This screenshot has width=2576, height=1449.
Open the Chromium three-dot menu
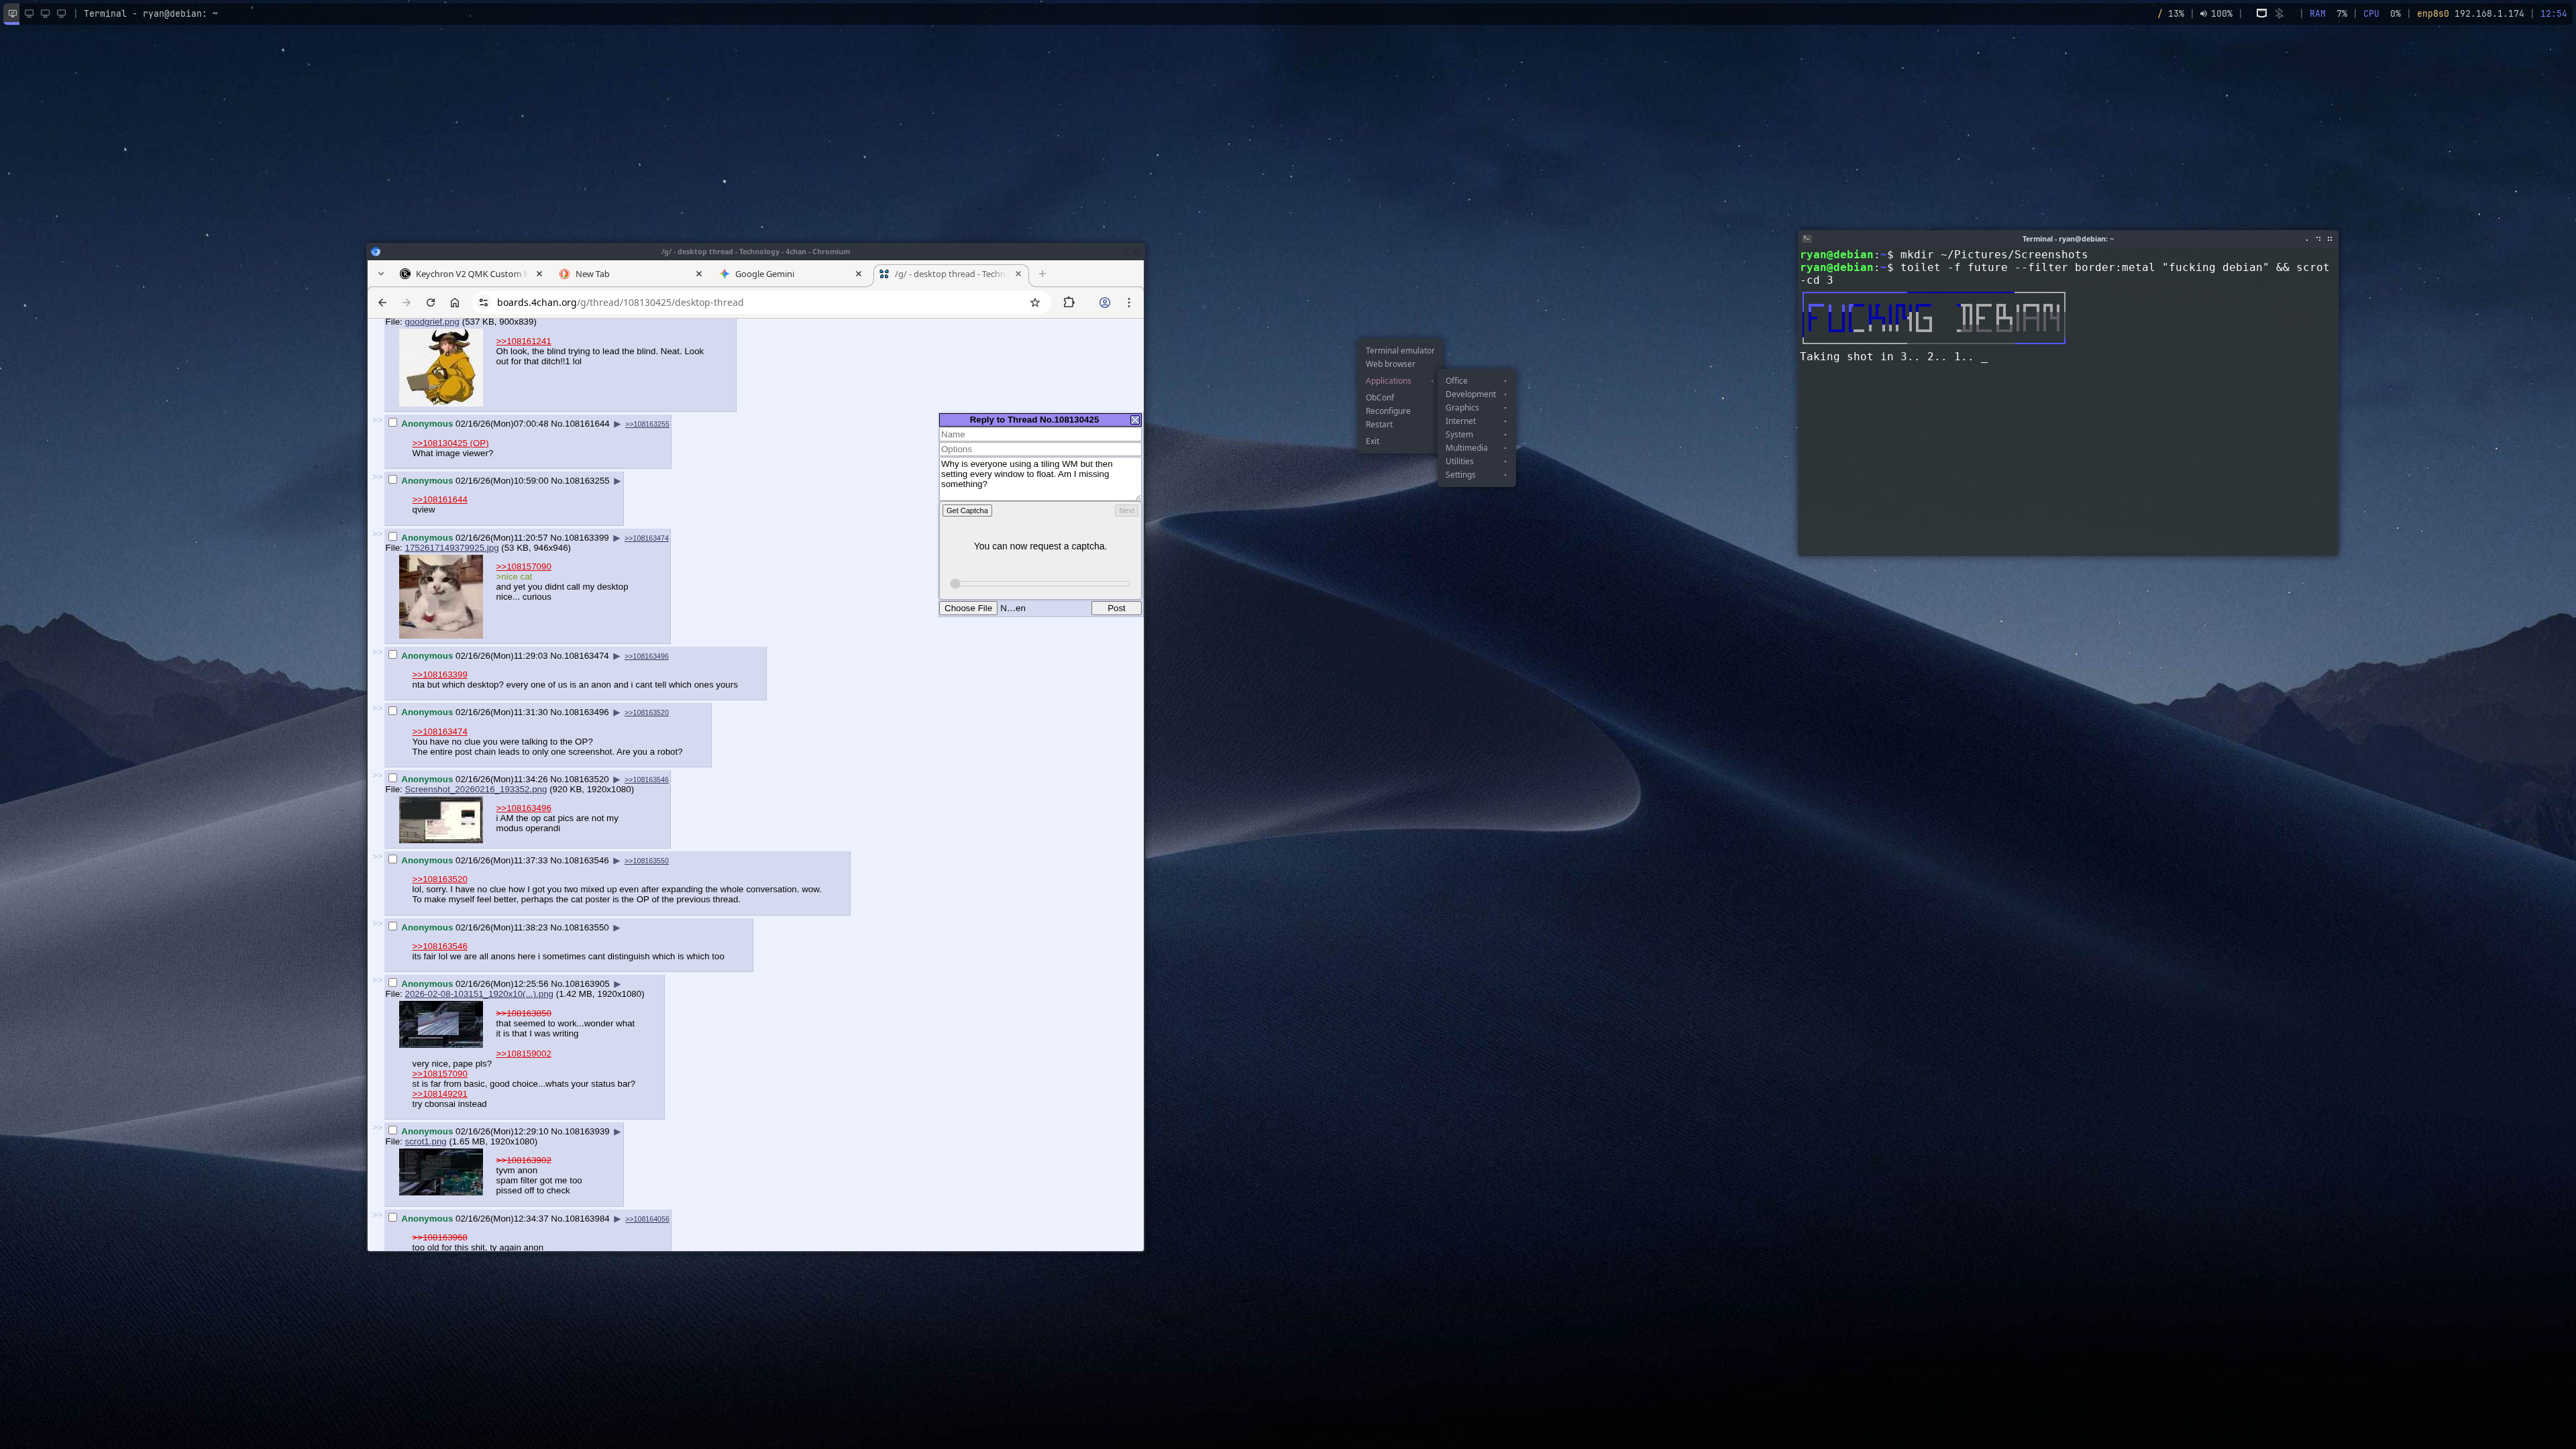click(1129, 303)
